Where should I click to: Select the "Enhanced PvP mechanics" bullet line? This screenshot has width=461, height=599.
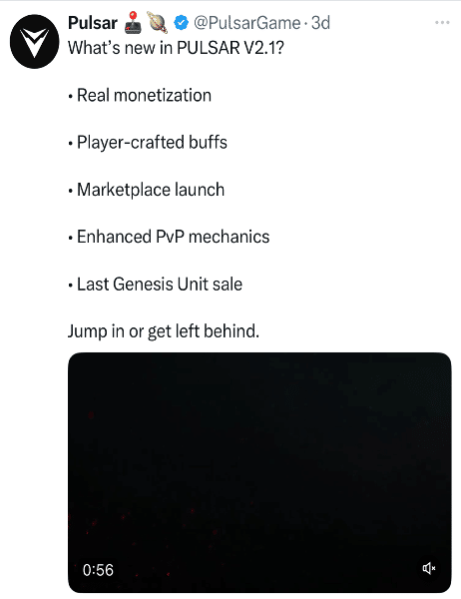169,237
